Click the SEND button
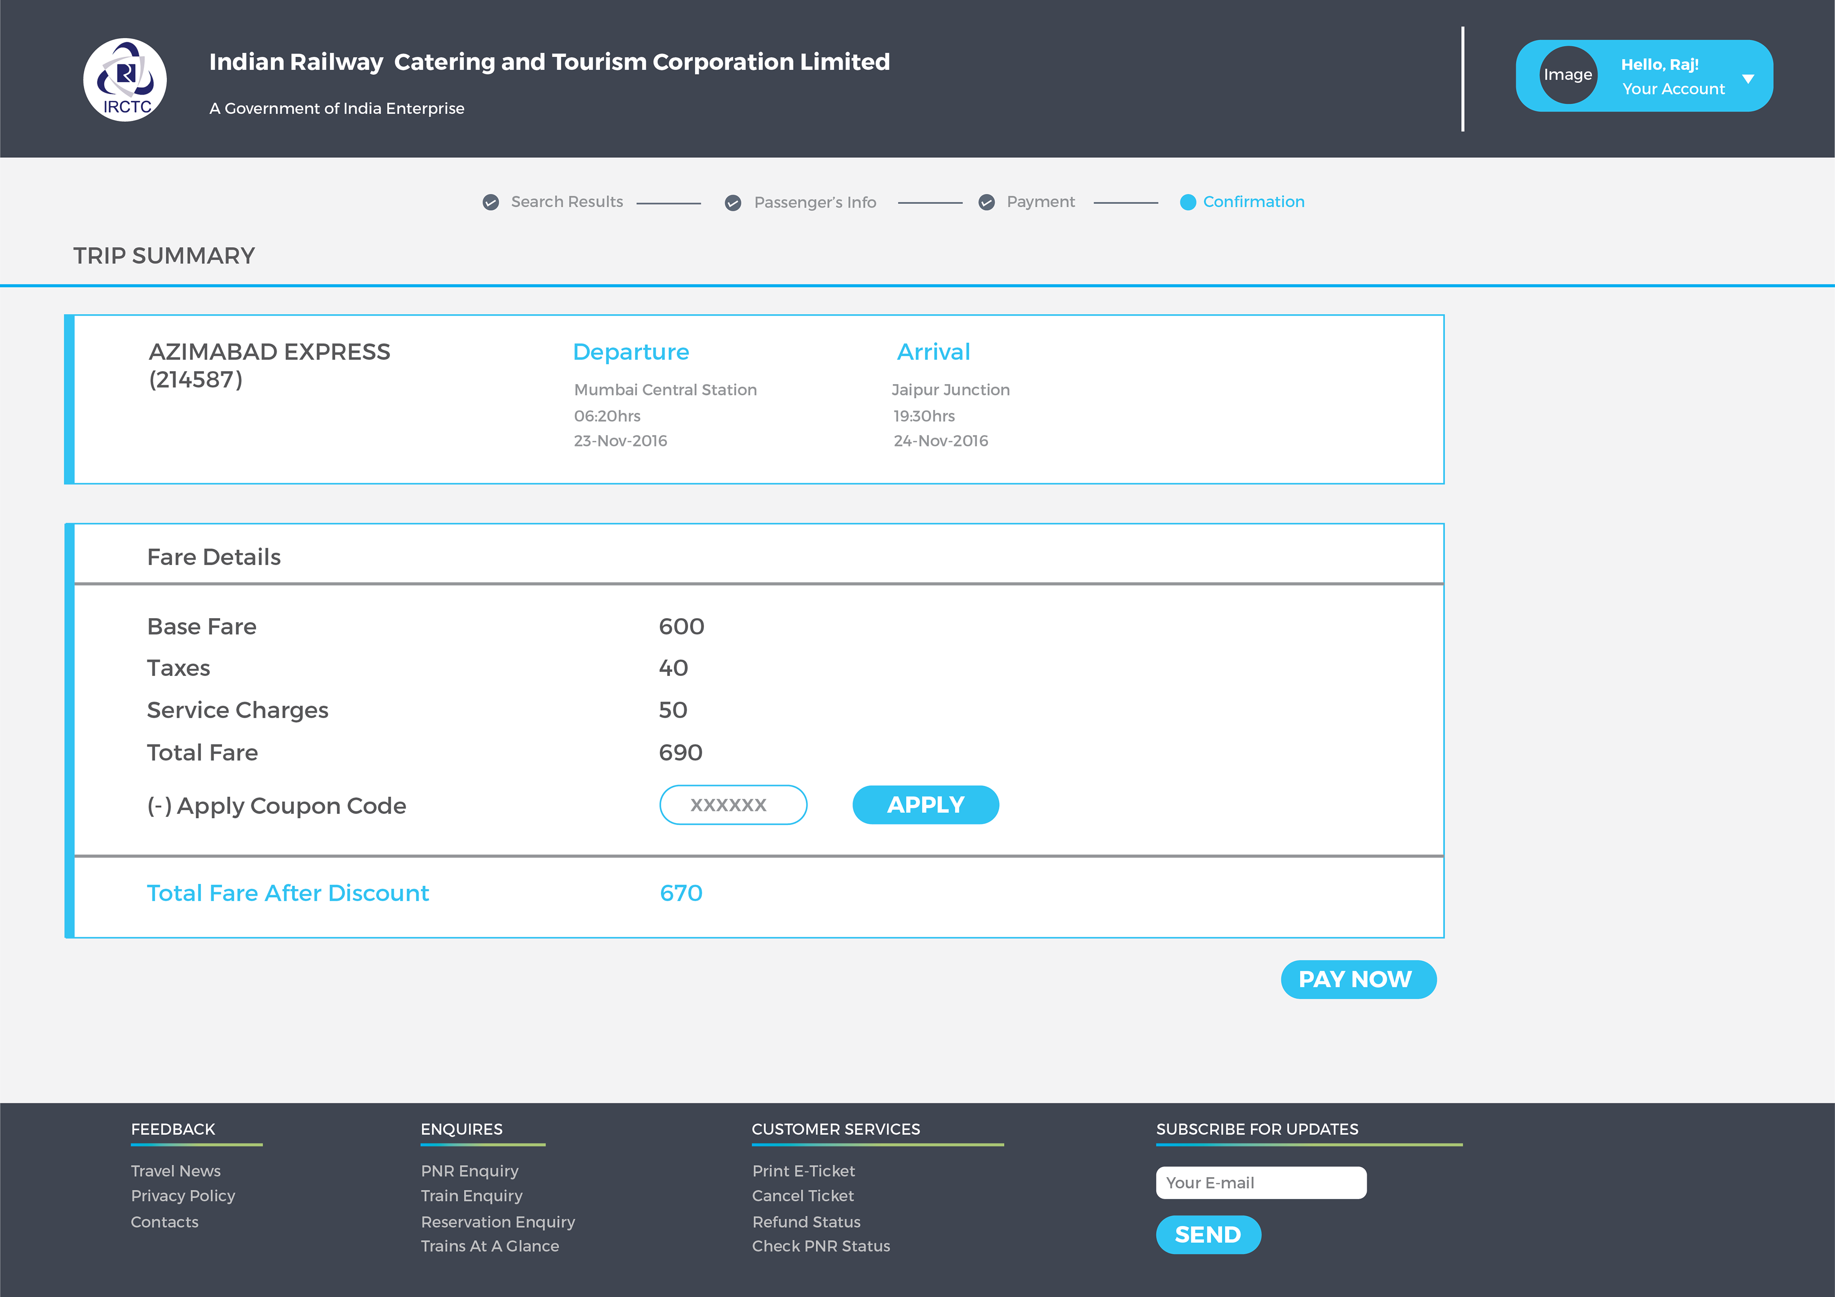 [1209, 1235]
